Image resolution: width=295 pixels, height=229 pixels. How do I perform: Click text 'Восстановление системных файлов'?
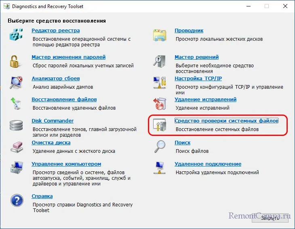[217, 129]
